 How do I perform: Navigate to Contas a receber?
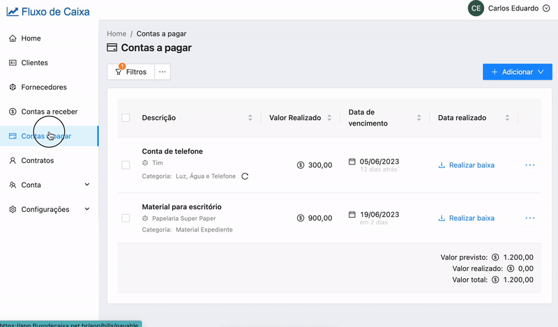click(49, 112)
